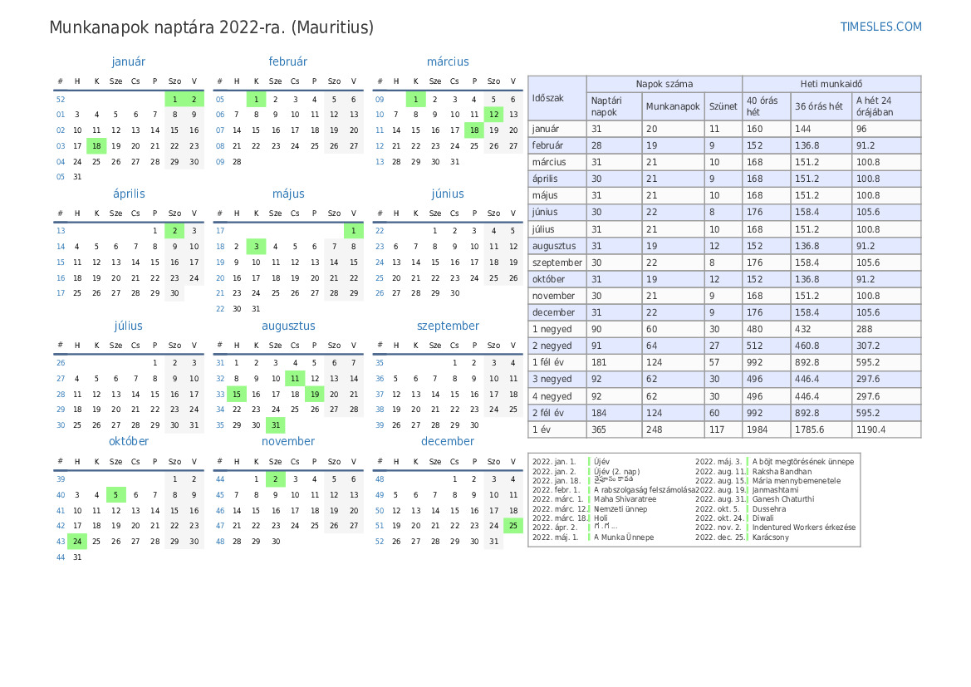Click the 'Heti munkaidő' table header

(831, 84)
